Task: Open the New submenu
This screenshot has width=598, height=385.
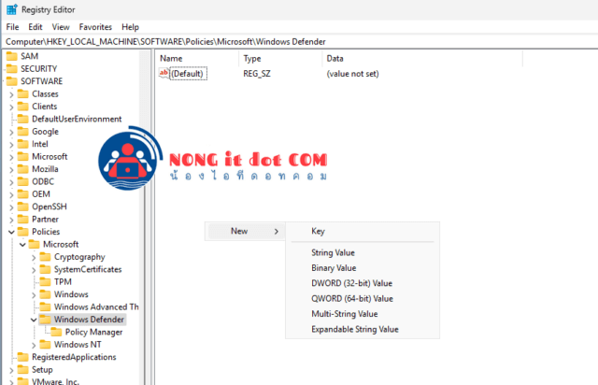Action: tap(245, 231)
